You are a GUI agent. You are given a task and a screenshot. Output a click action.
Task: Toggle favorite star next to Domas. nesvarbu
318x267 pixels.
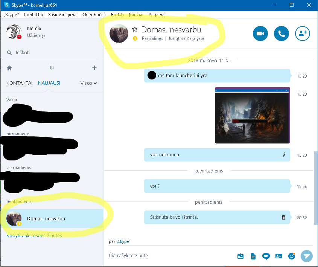click(x=135, y=29)
